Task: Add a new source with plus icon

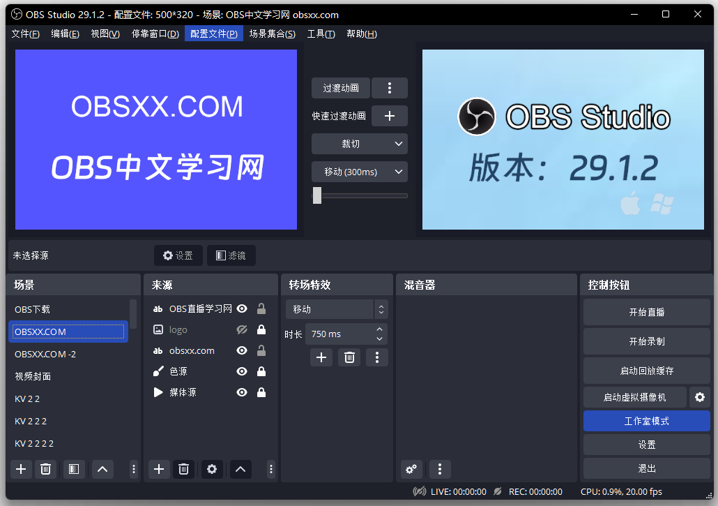Action: tap(159, 469)
